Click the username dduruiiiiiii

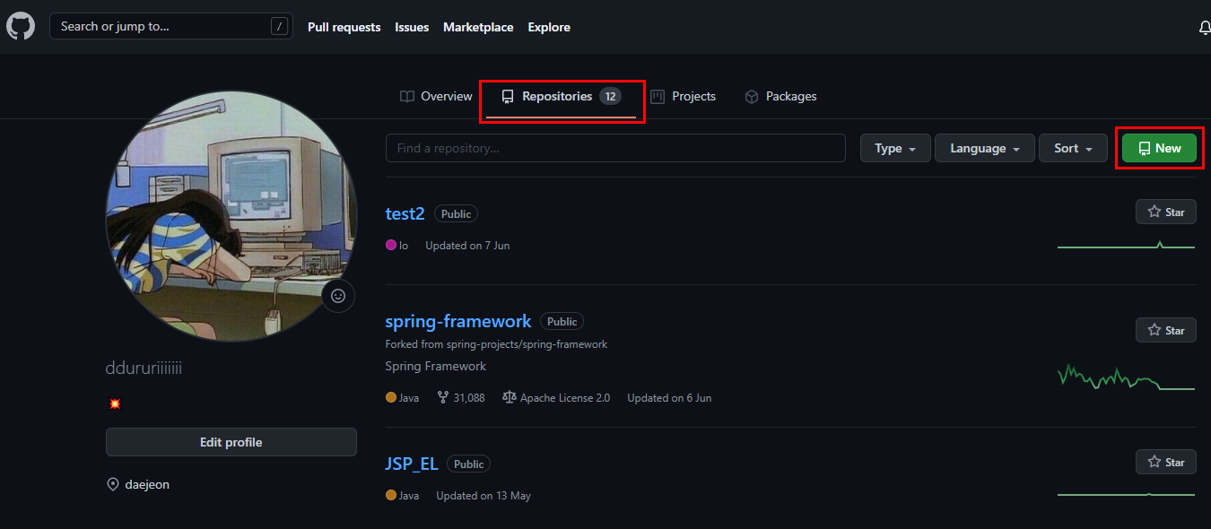(144, 369)
